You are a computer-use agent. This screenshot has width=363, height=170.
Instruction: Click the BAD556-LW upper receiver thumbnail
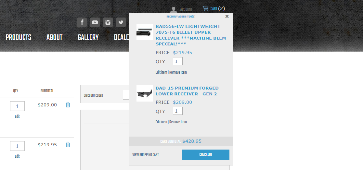click(x=145, y=32)
